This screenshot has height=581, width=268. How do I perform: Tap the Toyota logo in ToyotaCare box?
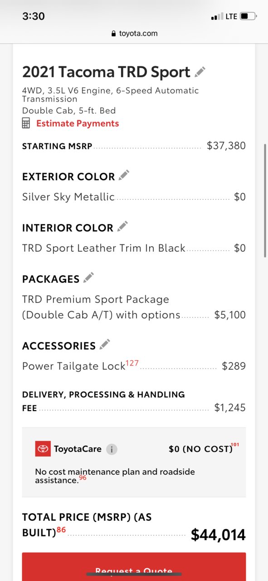click(43, 449)
